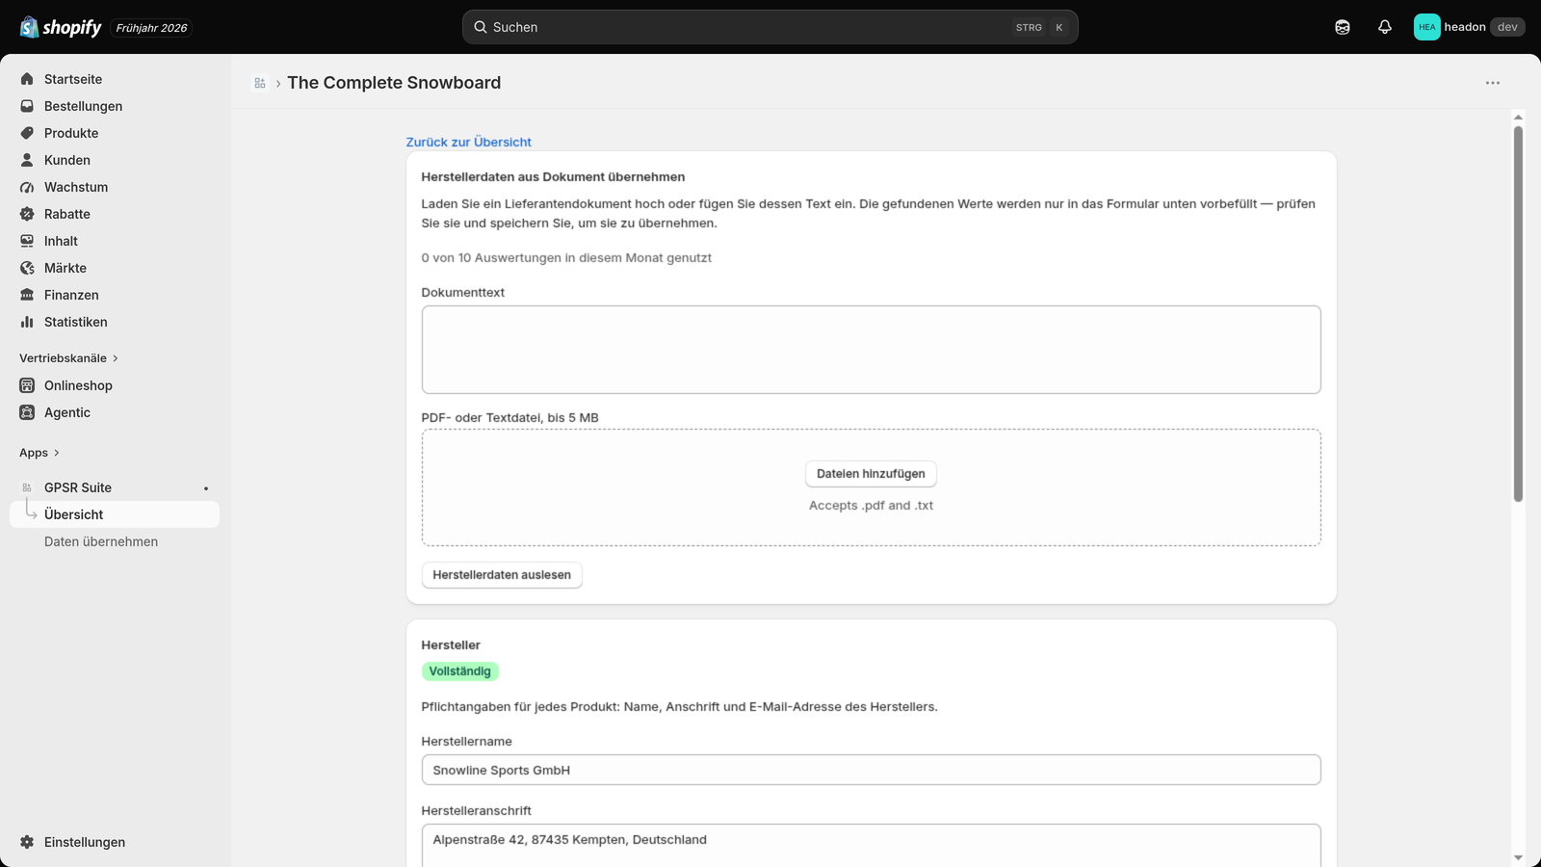Click the Einstellungen gear icon

(27, 842)
